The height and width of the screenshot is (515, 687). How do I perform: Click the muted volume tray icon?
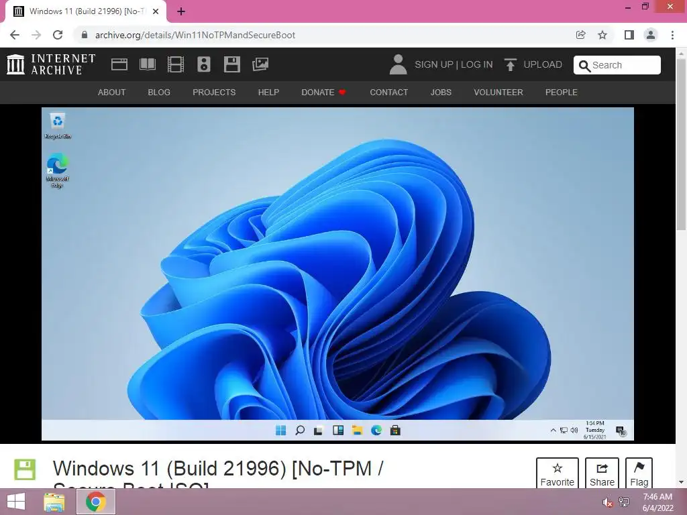(607, 502)
